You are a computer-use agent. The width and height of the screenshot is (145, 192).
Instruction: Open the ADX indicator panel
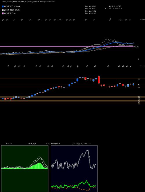74,169
